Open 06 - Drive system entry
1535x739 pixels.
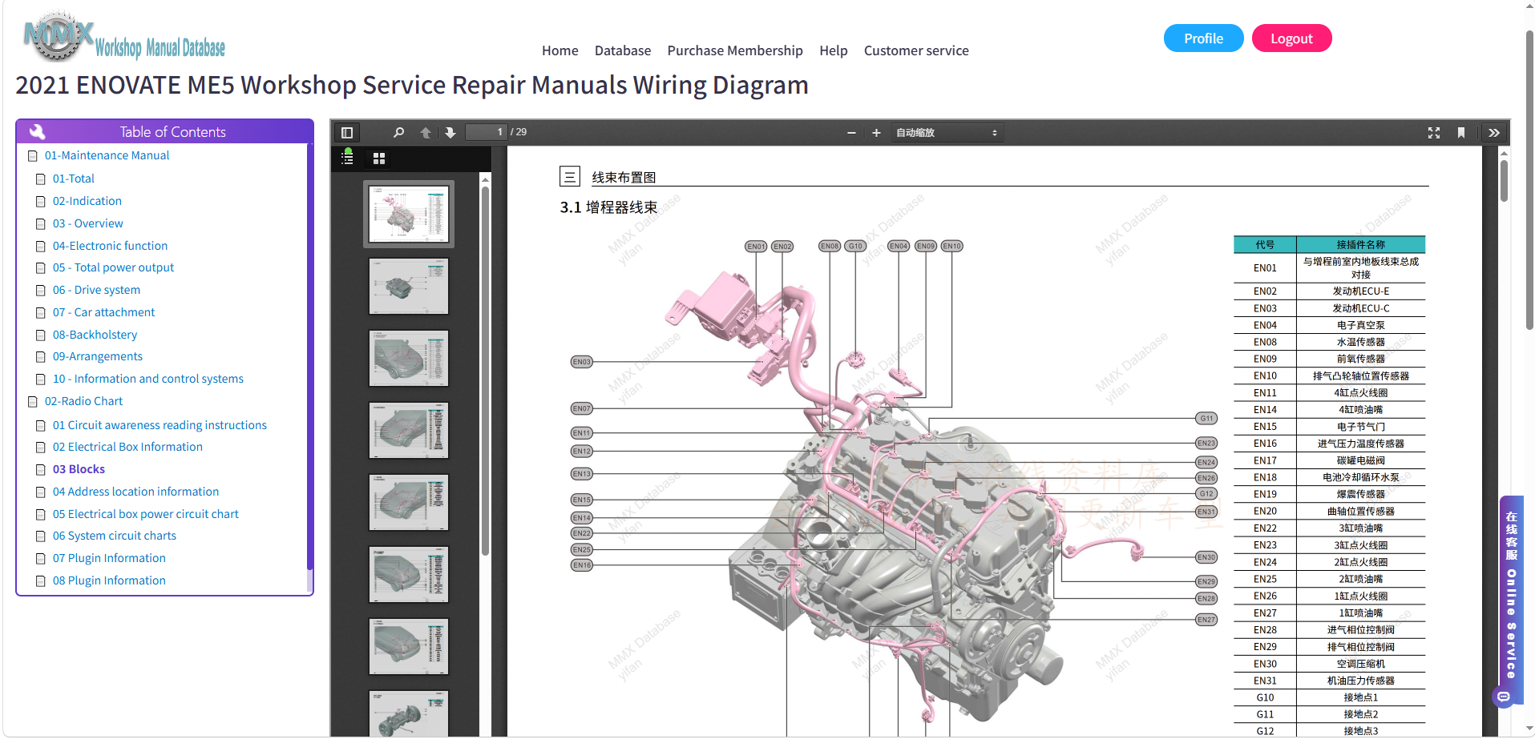click(x=96, y=290)
